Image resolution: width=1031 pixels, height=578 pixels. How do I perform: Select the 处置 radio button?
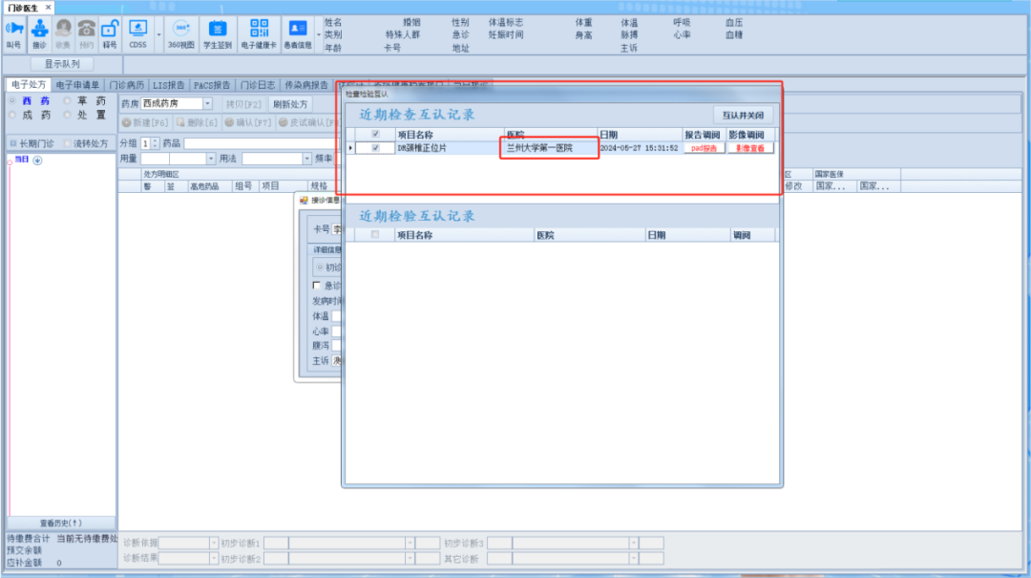(67, 116)
